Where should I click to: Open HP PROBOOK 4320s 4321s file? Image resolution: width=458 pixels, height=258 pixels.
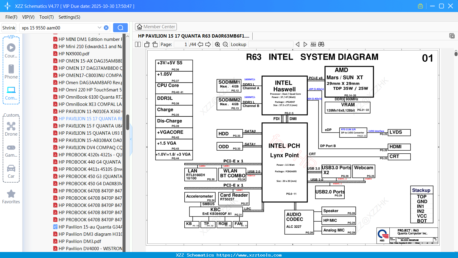(x=88, y=155)
